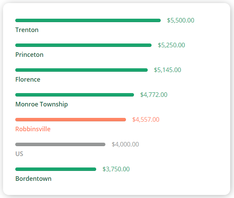Click the Bordentown green bar
Screen dimensions: 234x198
pyautogui.click(x=56, y=169)
